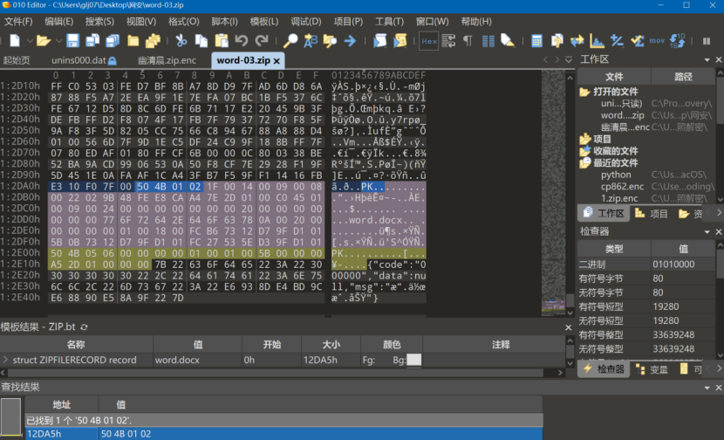Click the Bg color swatch

[413, 360]
